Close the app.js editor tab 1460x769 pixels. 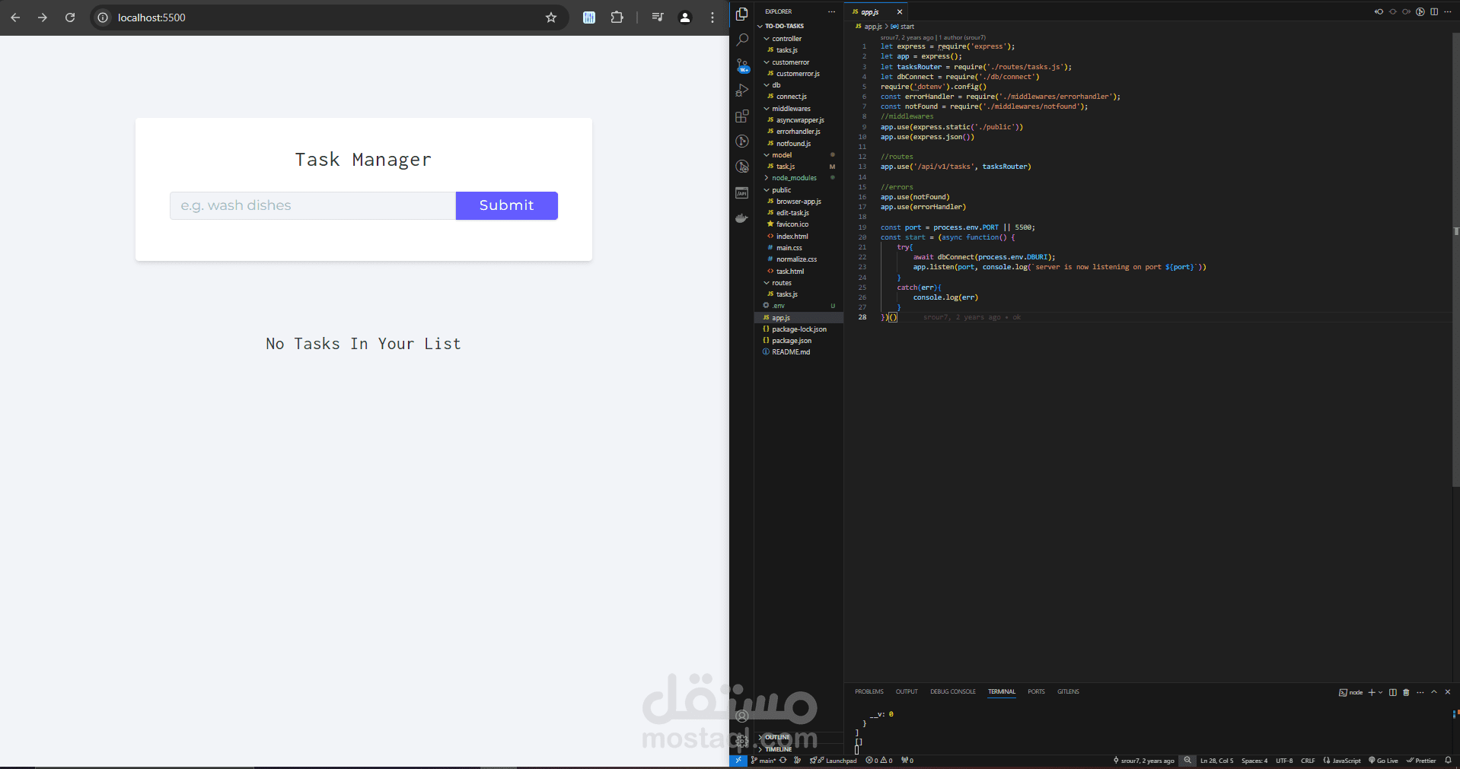[x=900, y=12]
